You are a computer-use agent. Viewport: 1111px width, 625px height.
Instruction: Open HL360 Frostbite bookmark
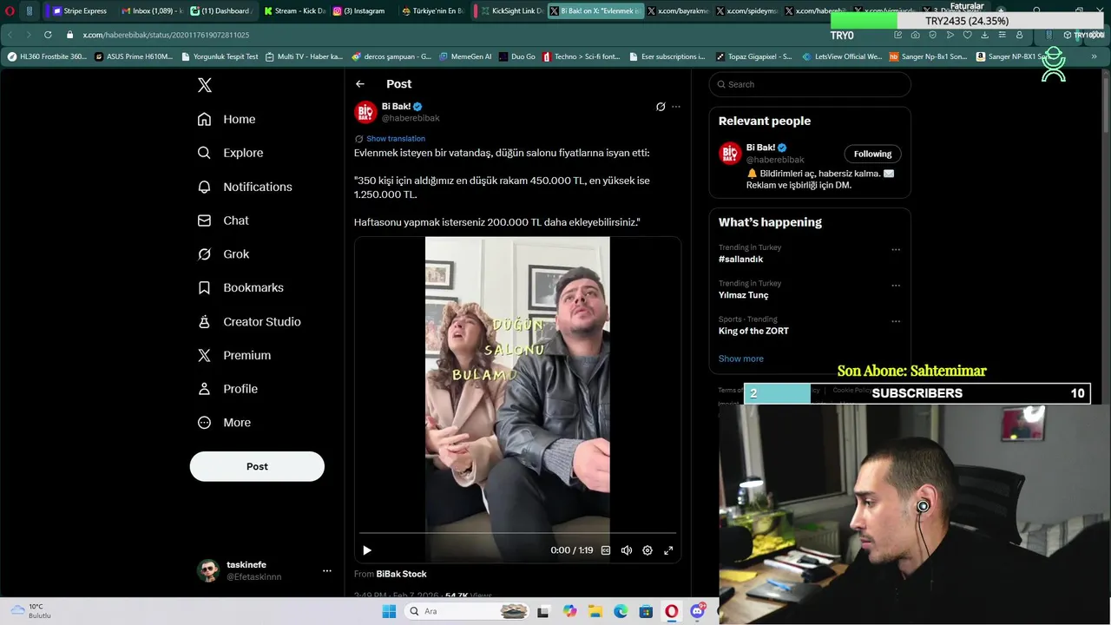tap(47, 56)
